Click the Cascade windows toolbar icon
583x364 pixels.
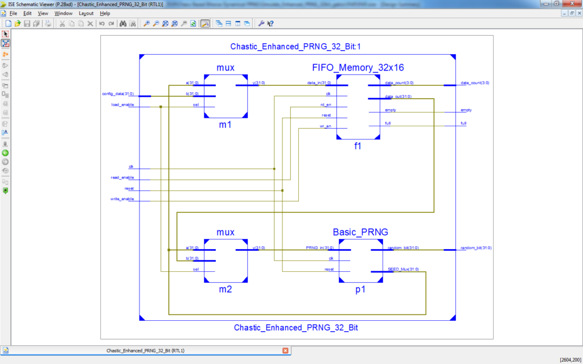coord(219,24)
